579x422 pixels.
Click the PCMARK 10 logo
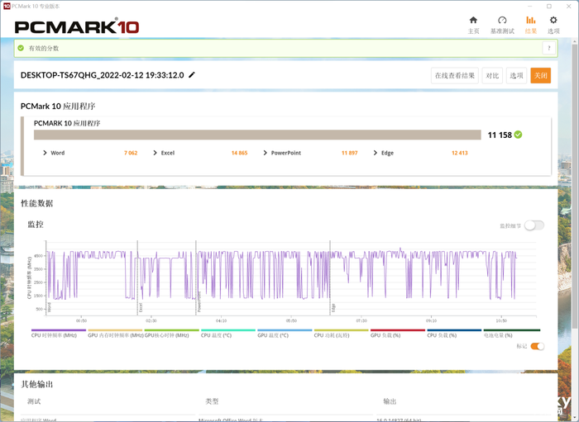coord(77,26)
